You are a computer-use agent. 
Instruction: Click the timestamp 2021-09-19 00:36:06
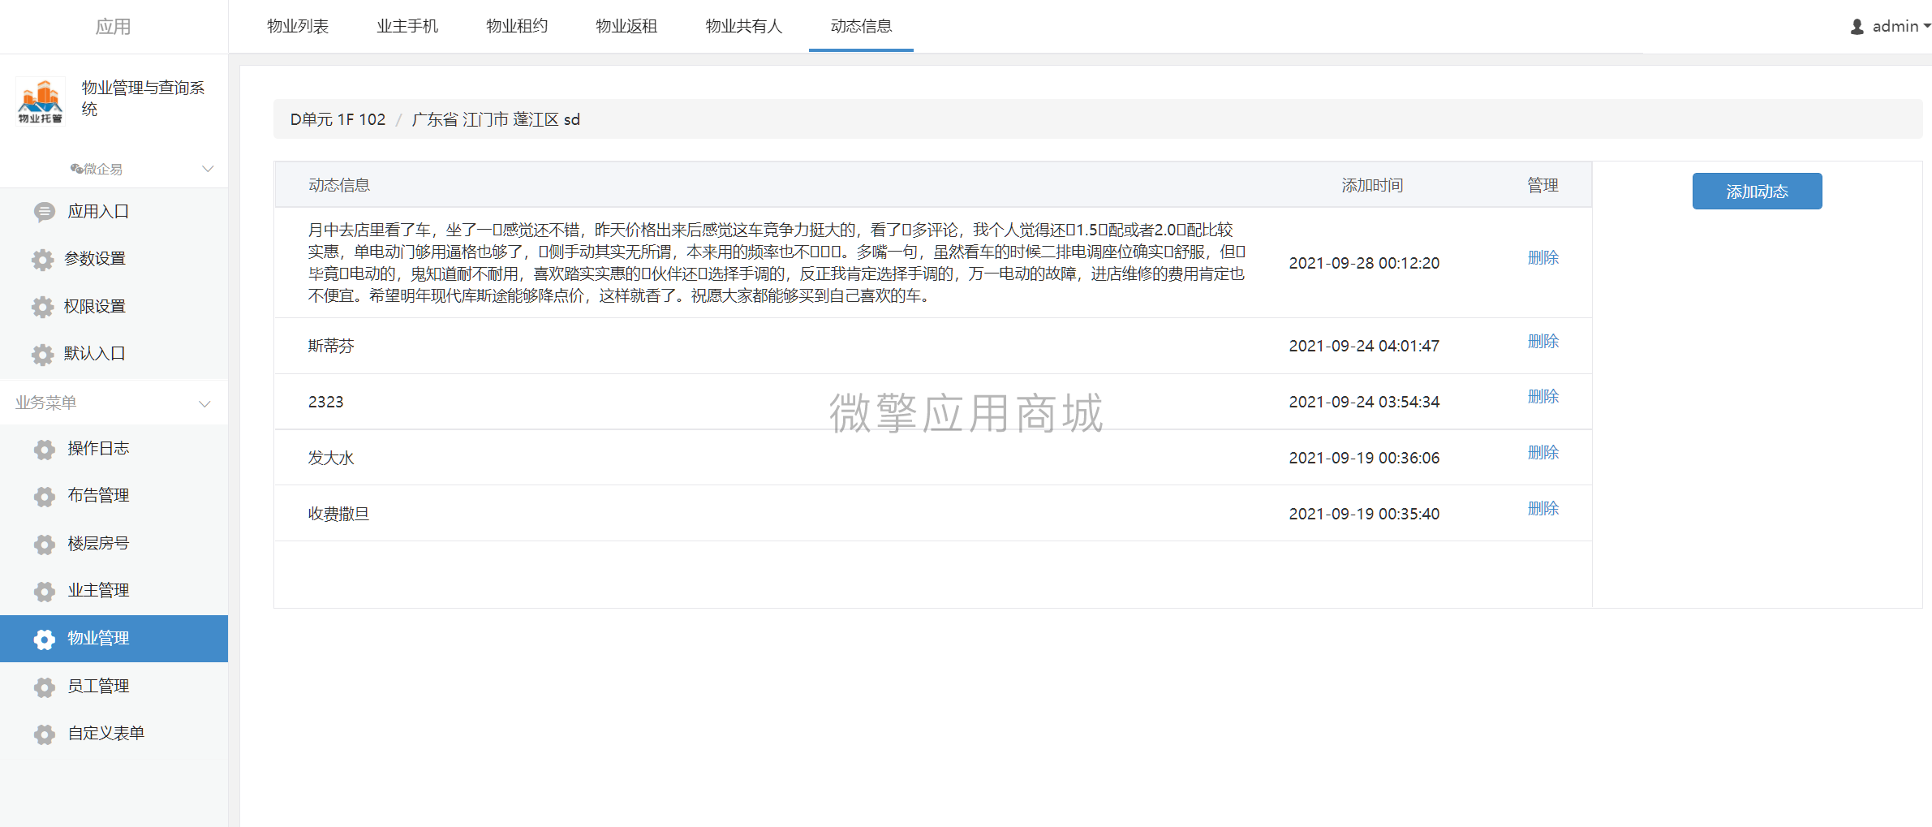[1364, 459]
